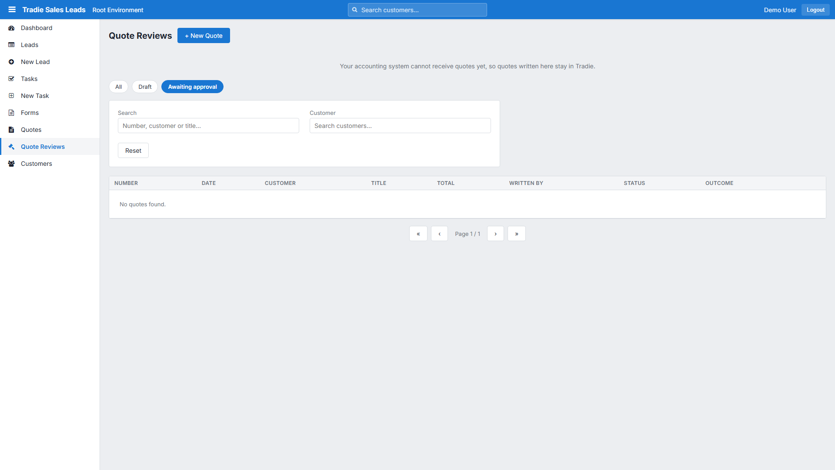Focus the top bar Search customers field
This screenshot has height=470, width=835.
417,10
